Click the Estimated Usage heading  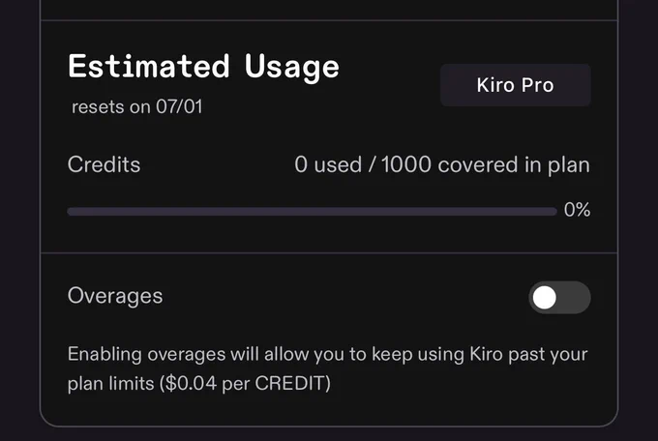[203, 67]
